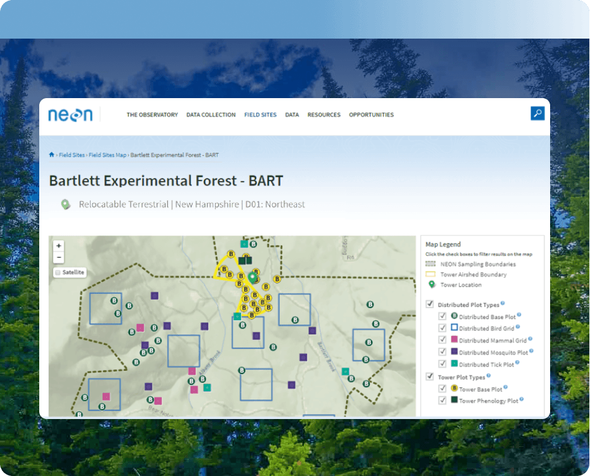The width and height of the screenshot is (590, 476).
Task: Toggle the Distributed Mosquito Plot checkbox
Action: tap(442, 352)
